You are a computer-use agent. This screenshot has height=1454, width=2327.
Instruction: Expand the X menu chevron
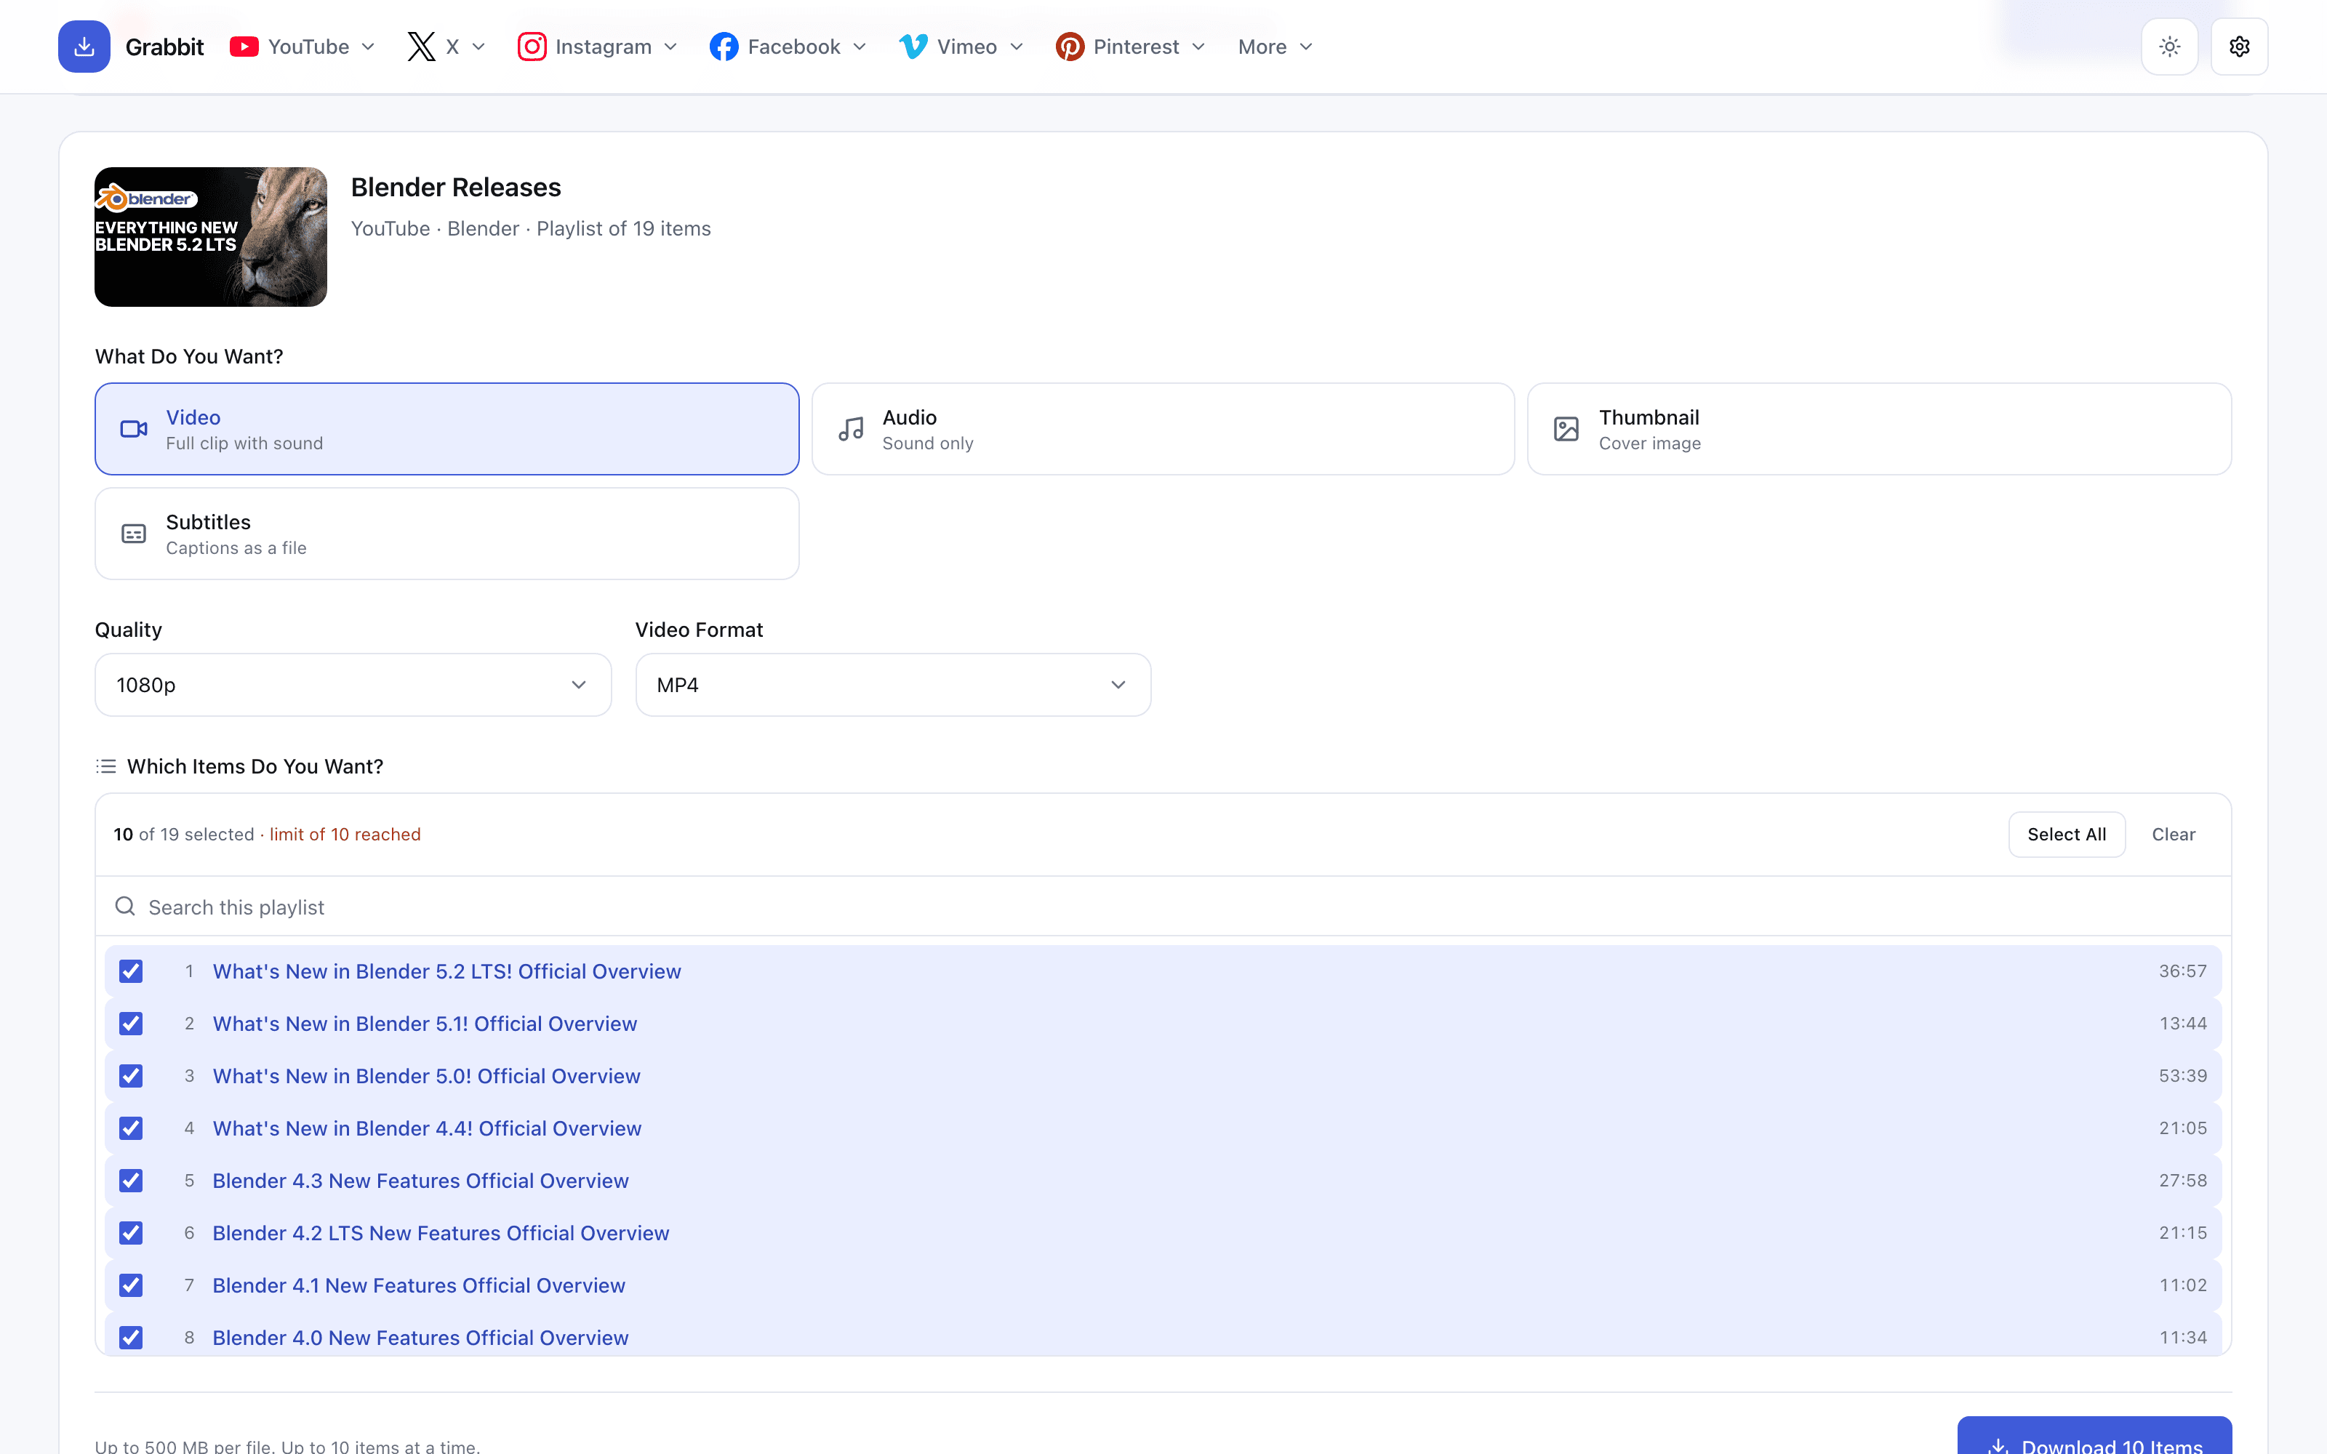[x=479, y=46]
